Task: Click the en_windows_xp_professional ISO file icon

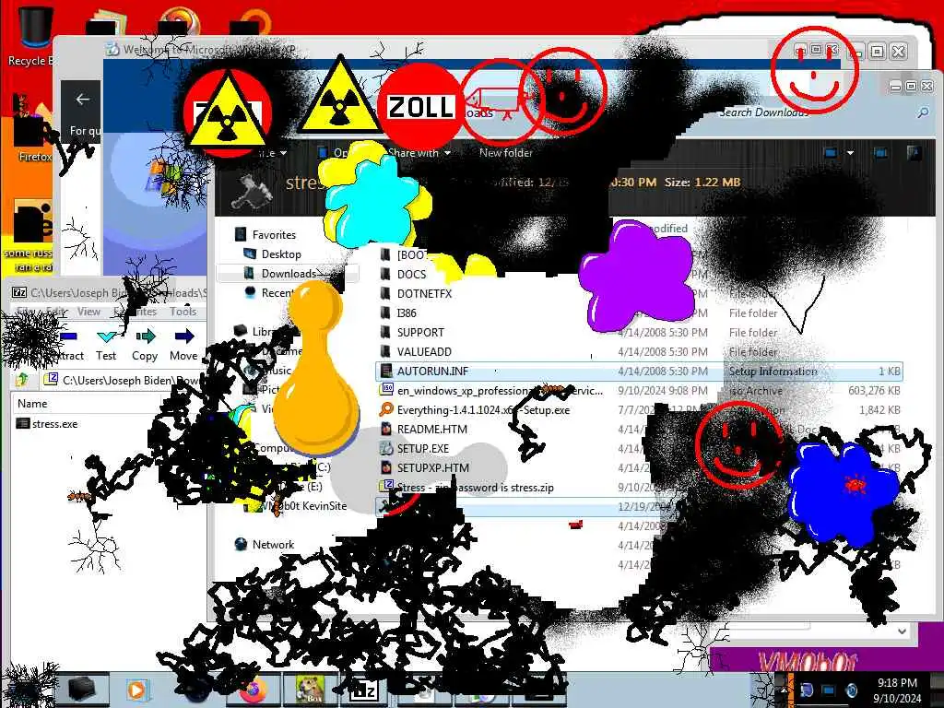Action: pyautogui.click(x=386, y=390)
